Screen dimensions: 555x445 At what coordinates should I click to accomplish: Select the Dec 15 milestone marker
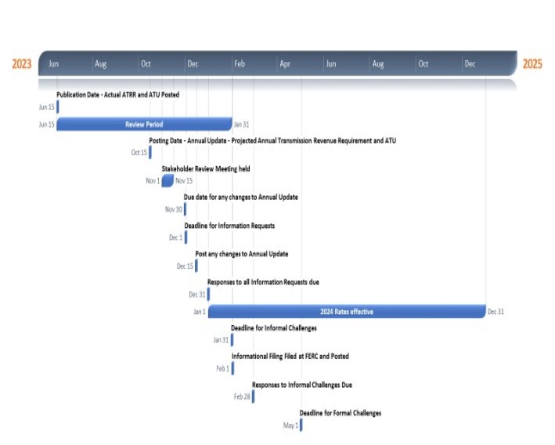(x=196, y=266)
